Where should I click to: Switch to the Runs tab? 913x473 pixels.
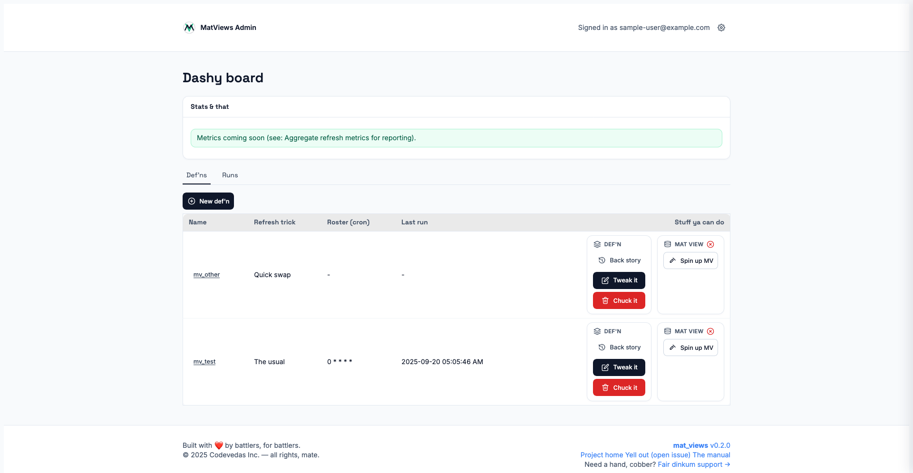click(x=230, y=175)
